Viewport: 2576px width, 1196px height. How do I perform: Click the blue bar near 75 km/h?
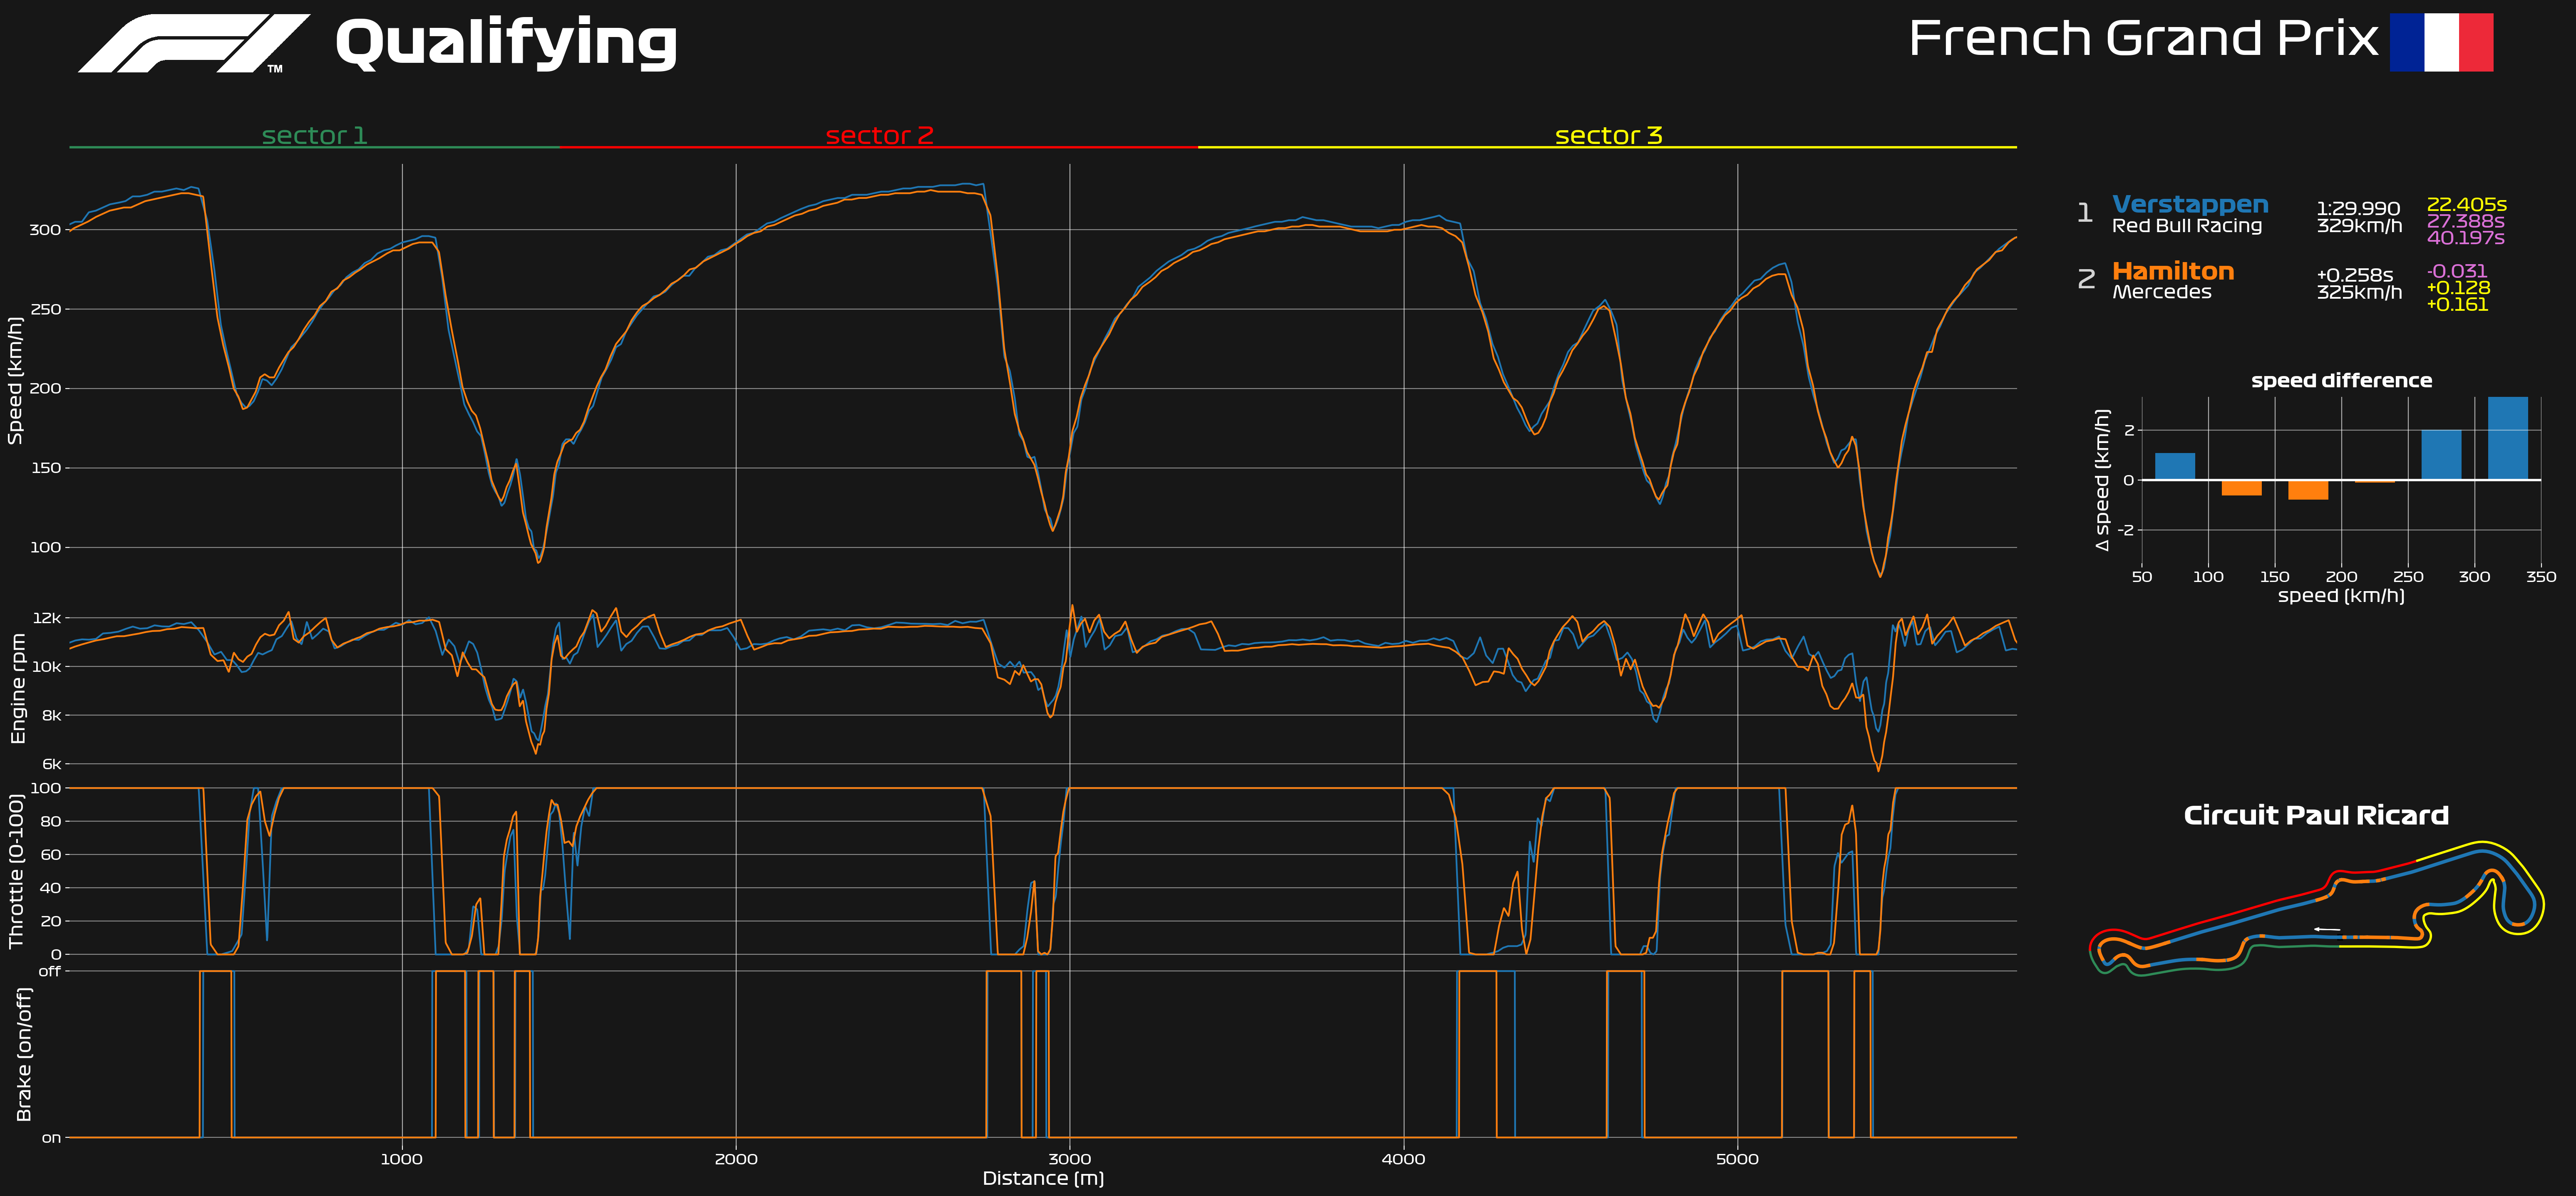[2174, 466]
